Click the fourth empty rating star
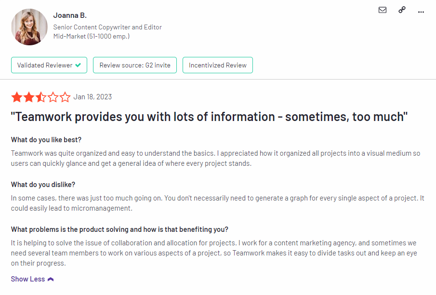The height and width of the screenshot is (295, 436). (53, 97)
